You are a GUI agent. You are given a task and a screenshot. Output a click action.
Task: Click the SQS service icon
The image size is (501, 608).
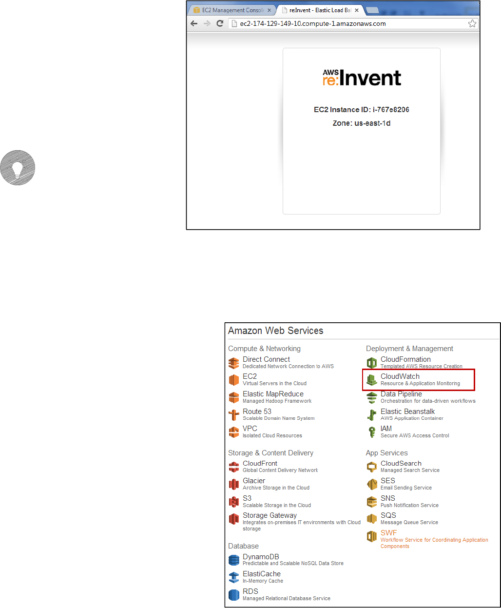point(372,519)
